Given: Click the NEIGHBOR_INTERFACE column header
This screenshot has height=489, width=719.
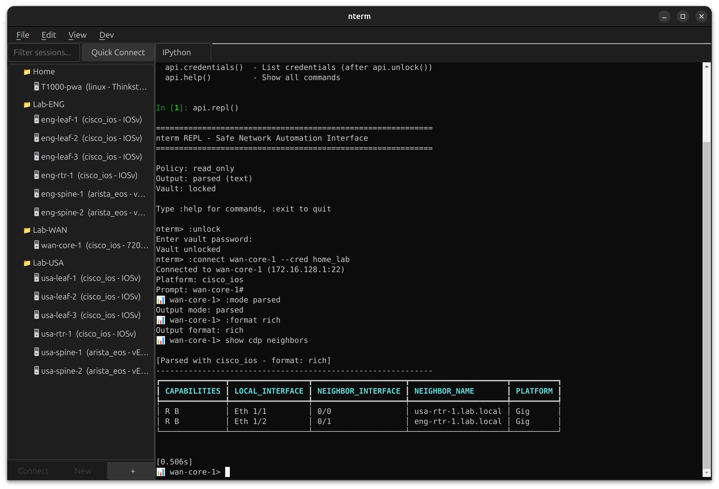Looking at the screenshot, I should (359, 391).
